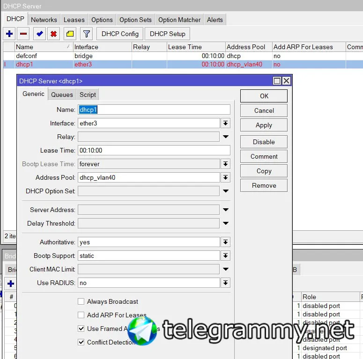363x359 pixels.
Task: Open the Bootp Support dropdown
Action: tap(225, 256)
